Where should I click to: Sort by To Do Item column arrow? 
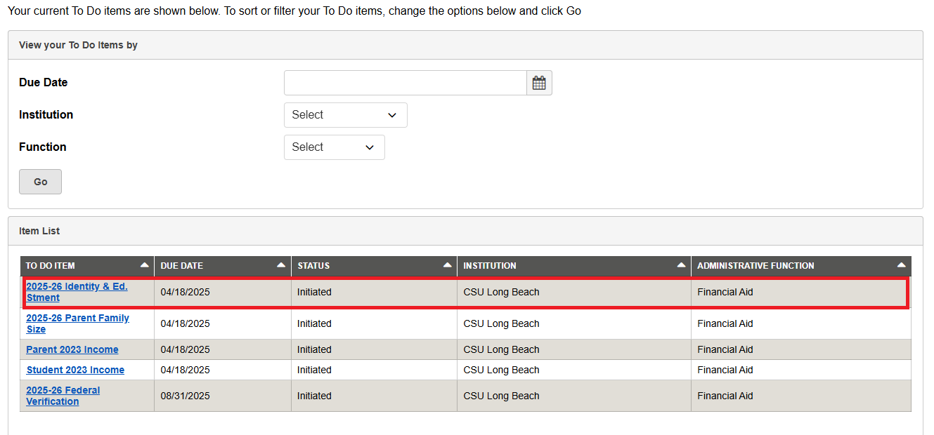(x=144, y=265)
